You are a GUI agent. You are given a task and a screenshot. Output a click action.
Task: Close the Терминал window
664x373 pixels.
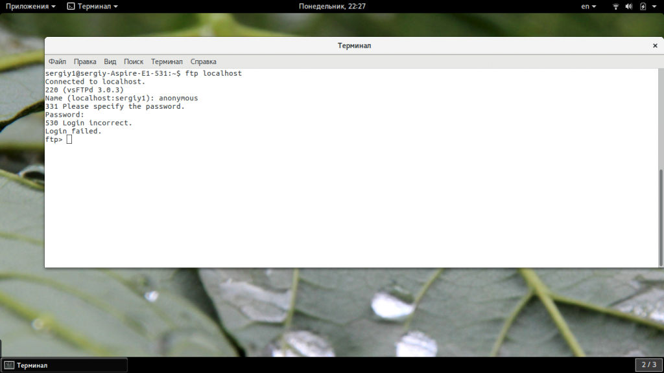(655, 46)
